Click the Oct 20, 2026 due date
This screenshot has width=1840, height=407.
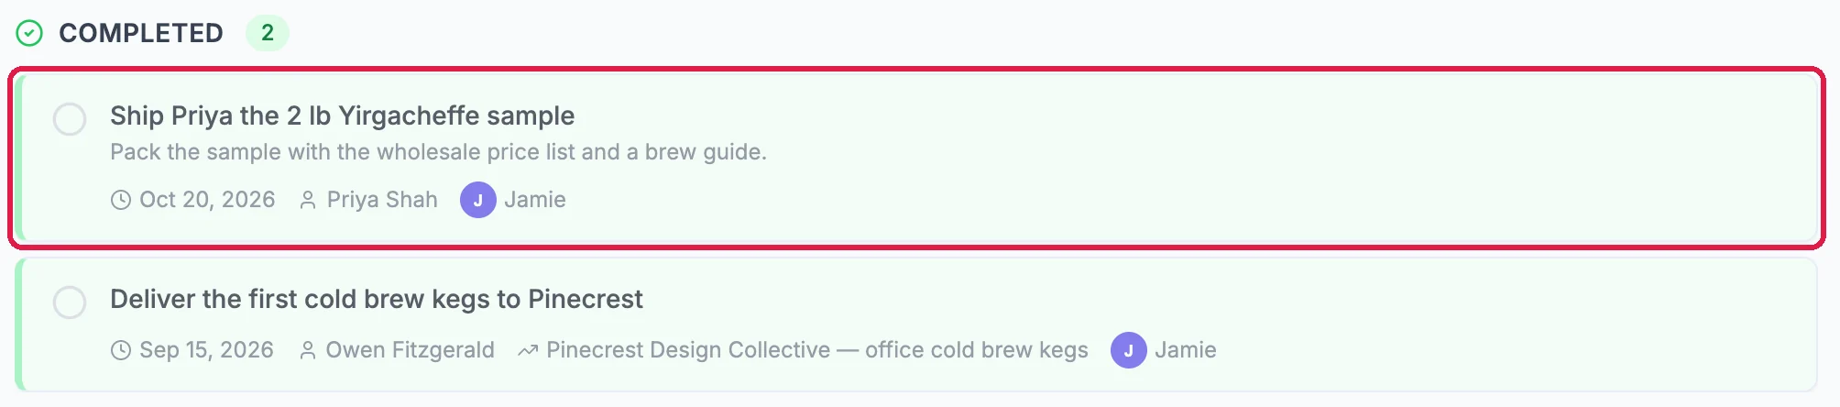point(207,200)
